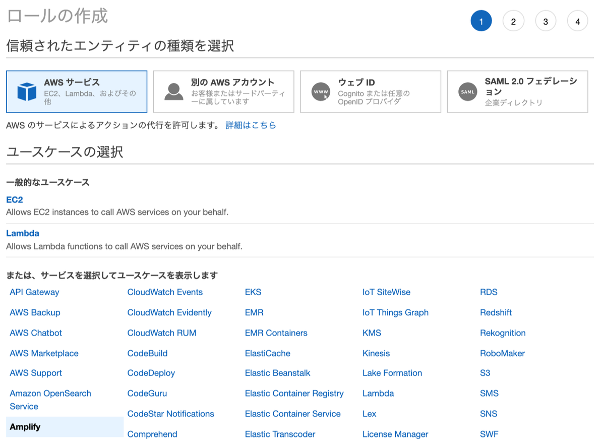Select Comprehend service

coord(152,434)
